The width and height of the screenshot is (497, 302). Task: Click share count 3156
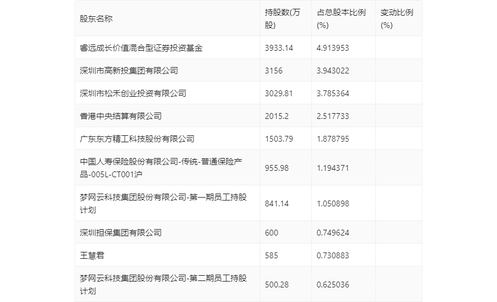tap(274, 71)
